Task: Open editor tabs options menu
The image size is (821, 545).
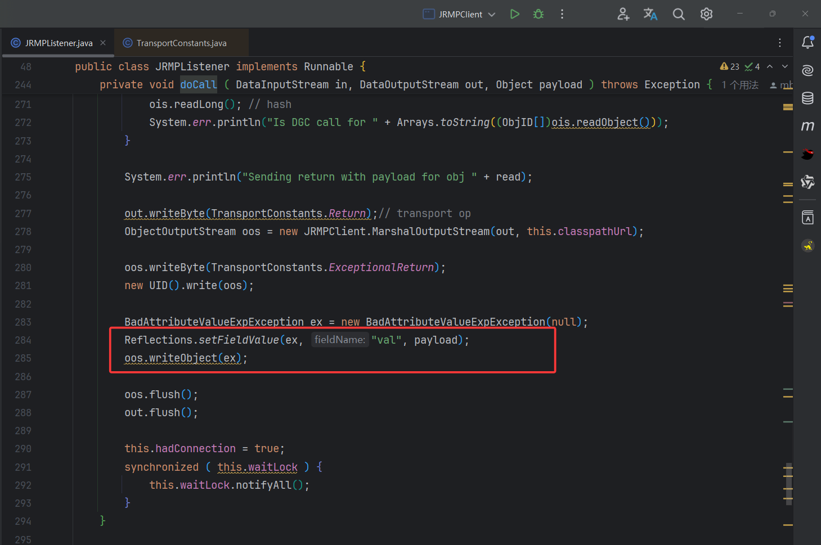Action: click(x=779, y=43)
